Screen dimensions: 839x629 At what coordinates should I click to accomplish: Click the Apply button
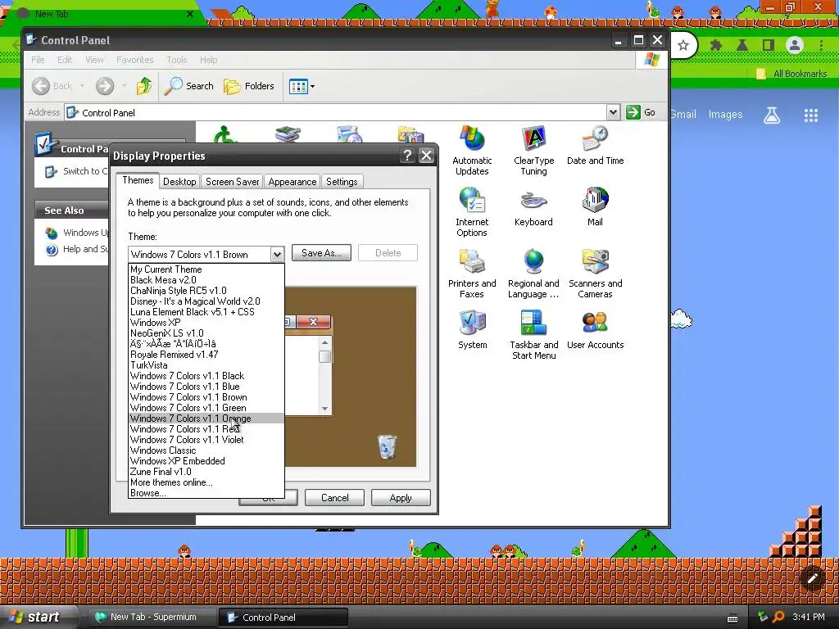pyautogui.click(x=401, y=498)
